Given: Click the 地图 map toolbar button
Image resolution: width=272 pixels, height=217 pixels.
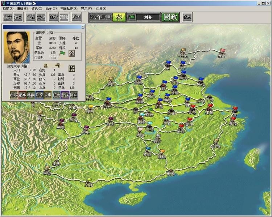Looking at the screenshot, I should point(77,17).
